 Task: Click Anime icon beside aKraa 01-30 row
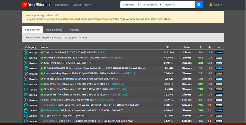(x=26, y=116)
